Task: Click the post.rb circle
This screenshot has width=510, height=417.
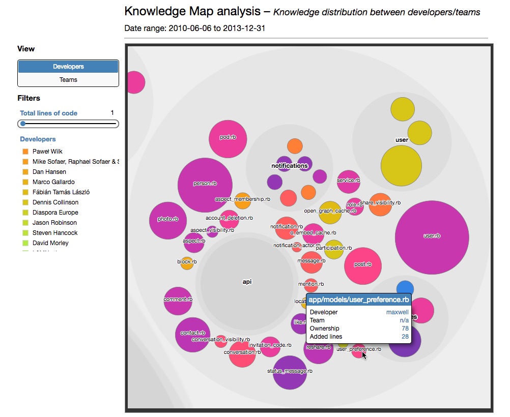Action: click(363, 265)
